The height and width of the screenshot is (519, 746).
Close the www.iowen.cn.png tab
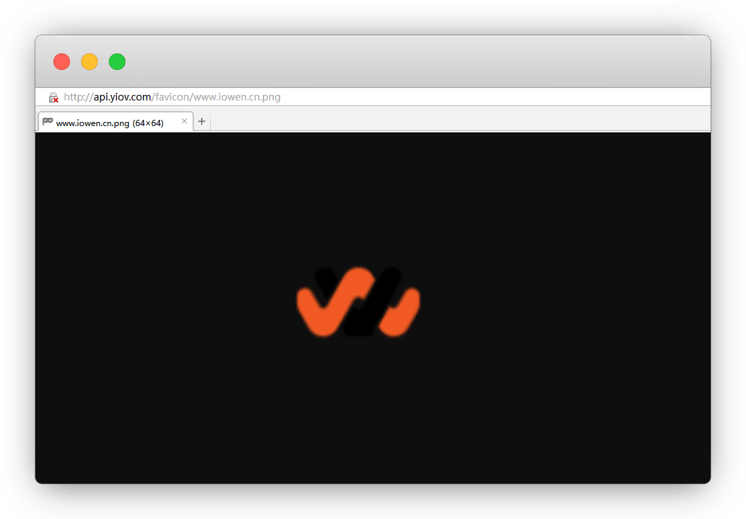(184, 121)
